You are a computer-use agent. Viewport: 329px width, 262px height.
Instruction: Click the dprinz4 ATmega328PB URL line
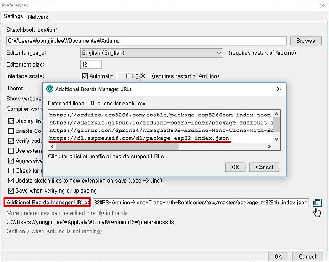click(161, 131)
